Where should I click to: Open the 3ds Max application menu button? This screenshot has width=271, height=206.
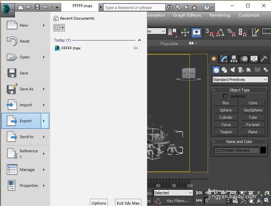pos(8,10)
